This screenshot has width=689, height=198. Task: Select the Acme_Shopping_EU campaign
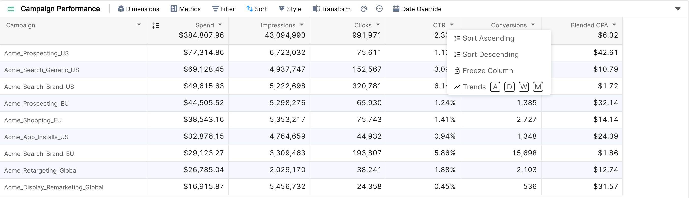[x=33, y=120]
